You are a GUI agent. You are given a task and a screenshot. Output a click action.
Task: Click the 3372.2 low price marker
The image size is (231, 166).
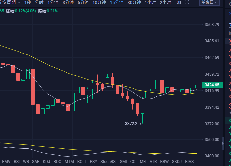coord(133,124)
